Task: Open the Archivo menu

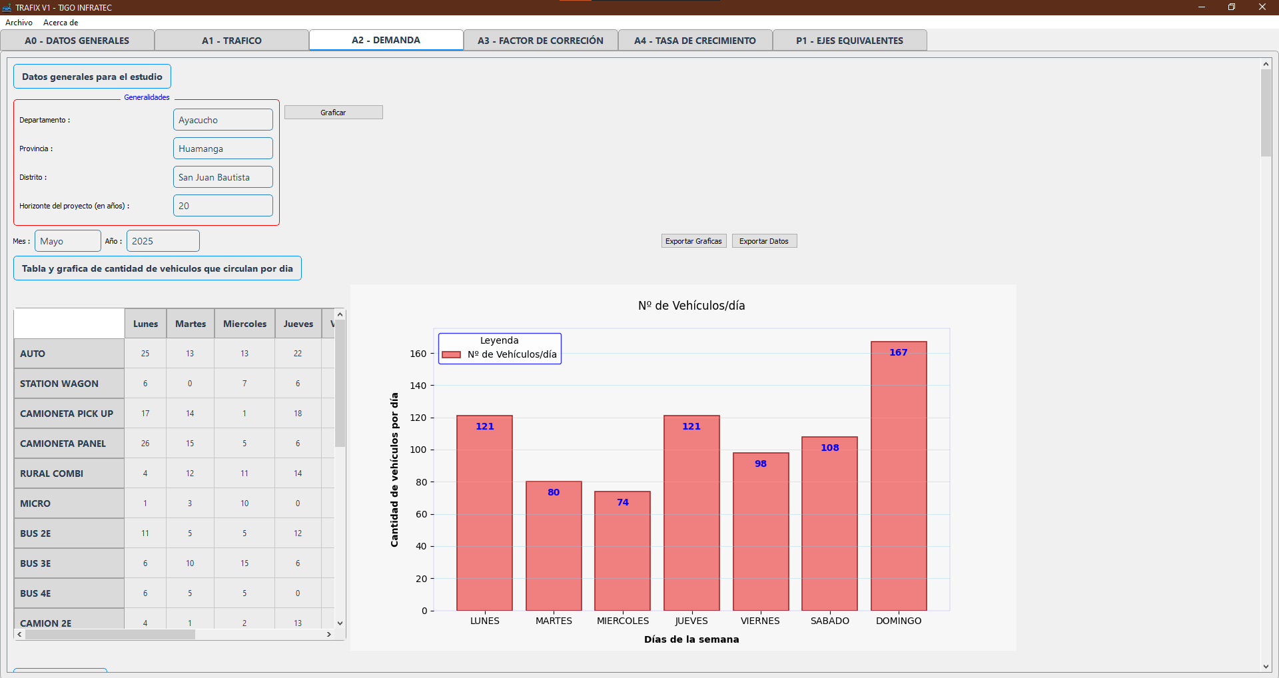Action: pyautogui.click(x=19, y=23)
